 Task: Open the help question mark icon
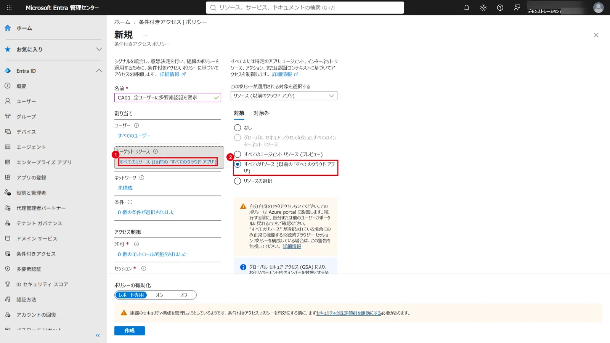500,8
